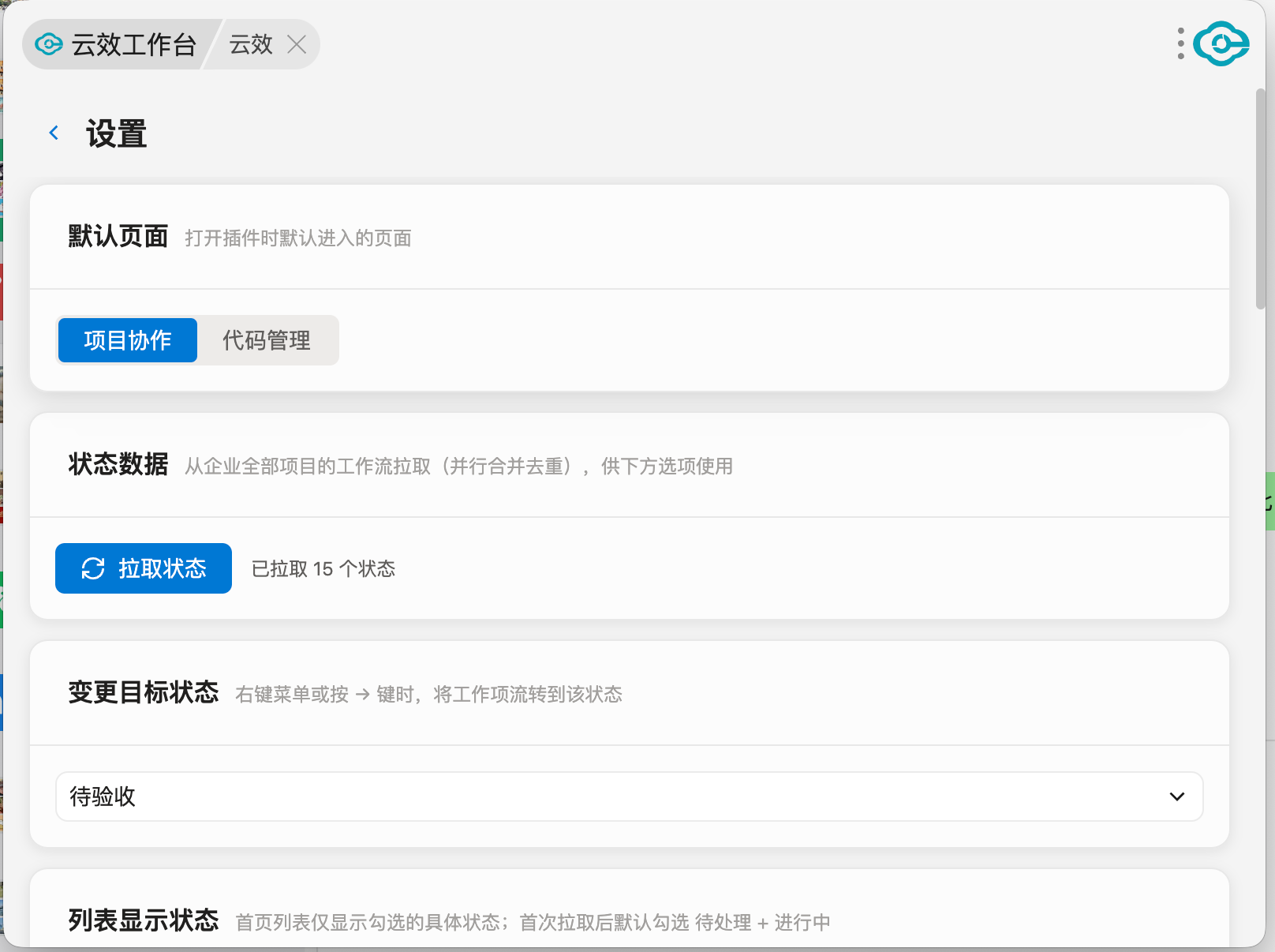Image resolution: width=1275 pixels, height=952 pixels.
Task: Switch to the 云效工作台 tab
Action: 116,44
